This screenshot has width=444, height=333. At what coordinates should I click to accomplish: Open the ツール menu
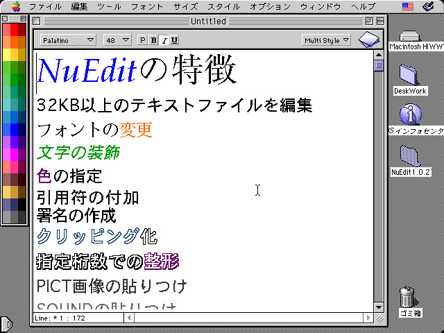tap(109, 6)
